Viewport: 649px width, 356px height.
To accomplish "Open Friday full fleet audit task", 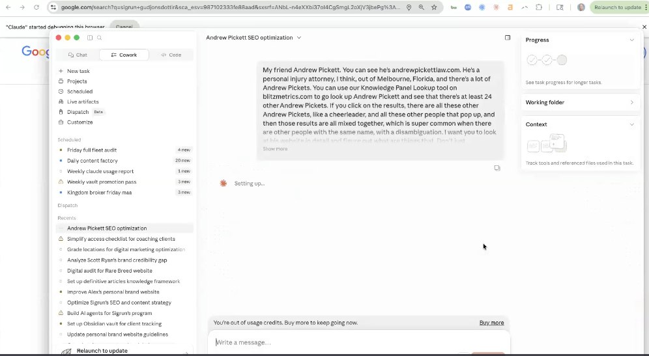I will coord(124,150).
